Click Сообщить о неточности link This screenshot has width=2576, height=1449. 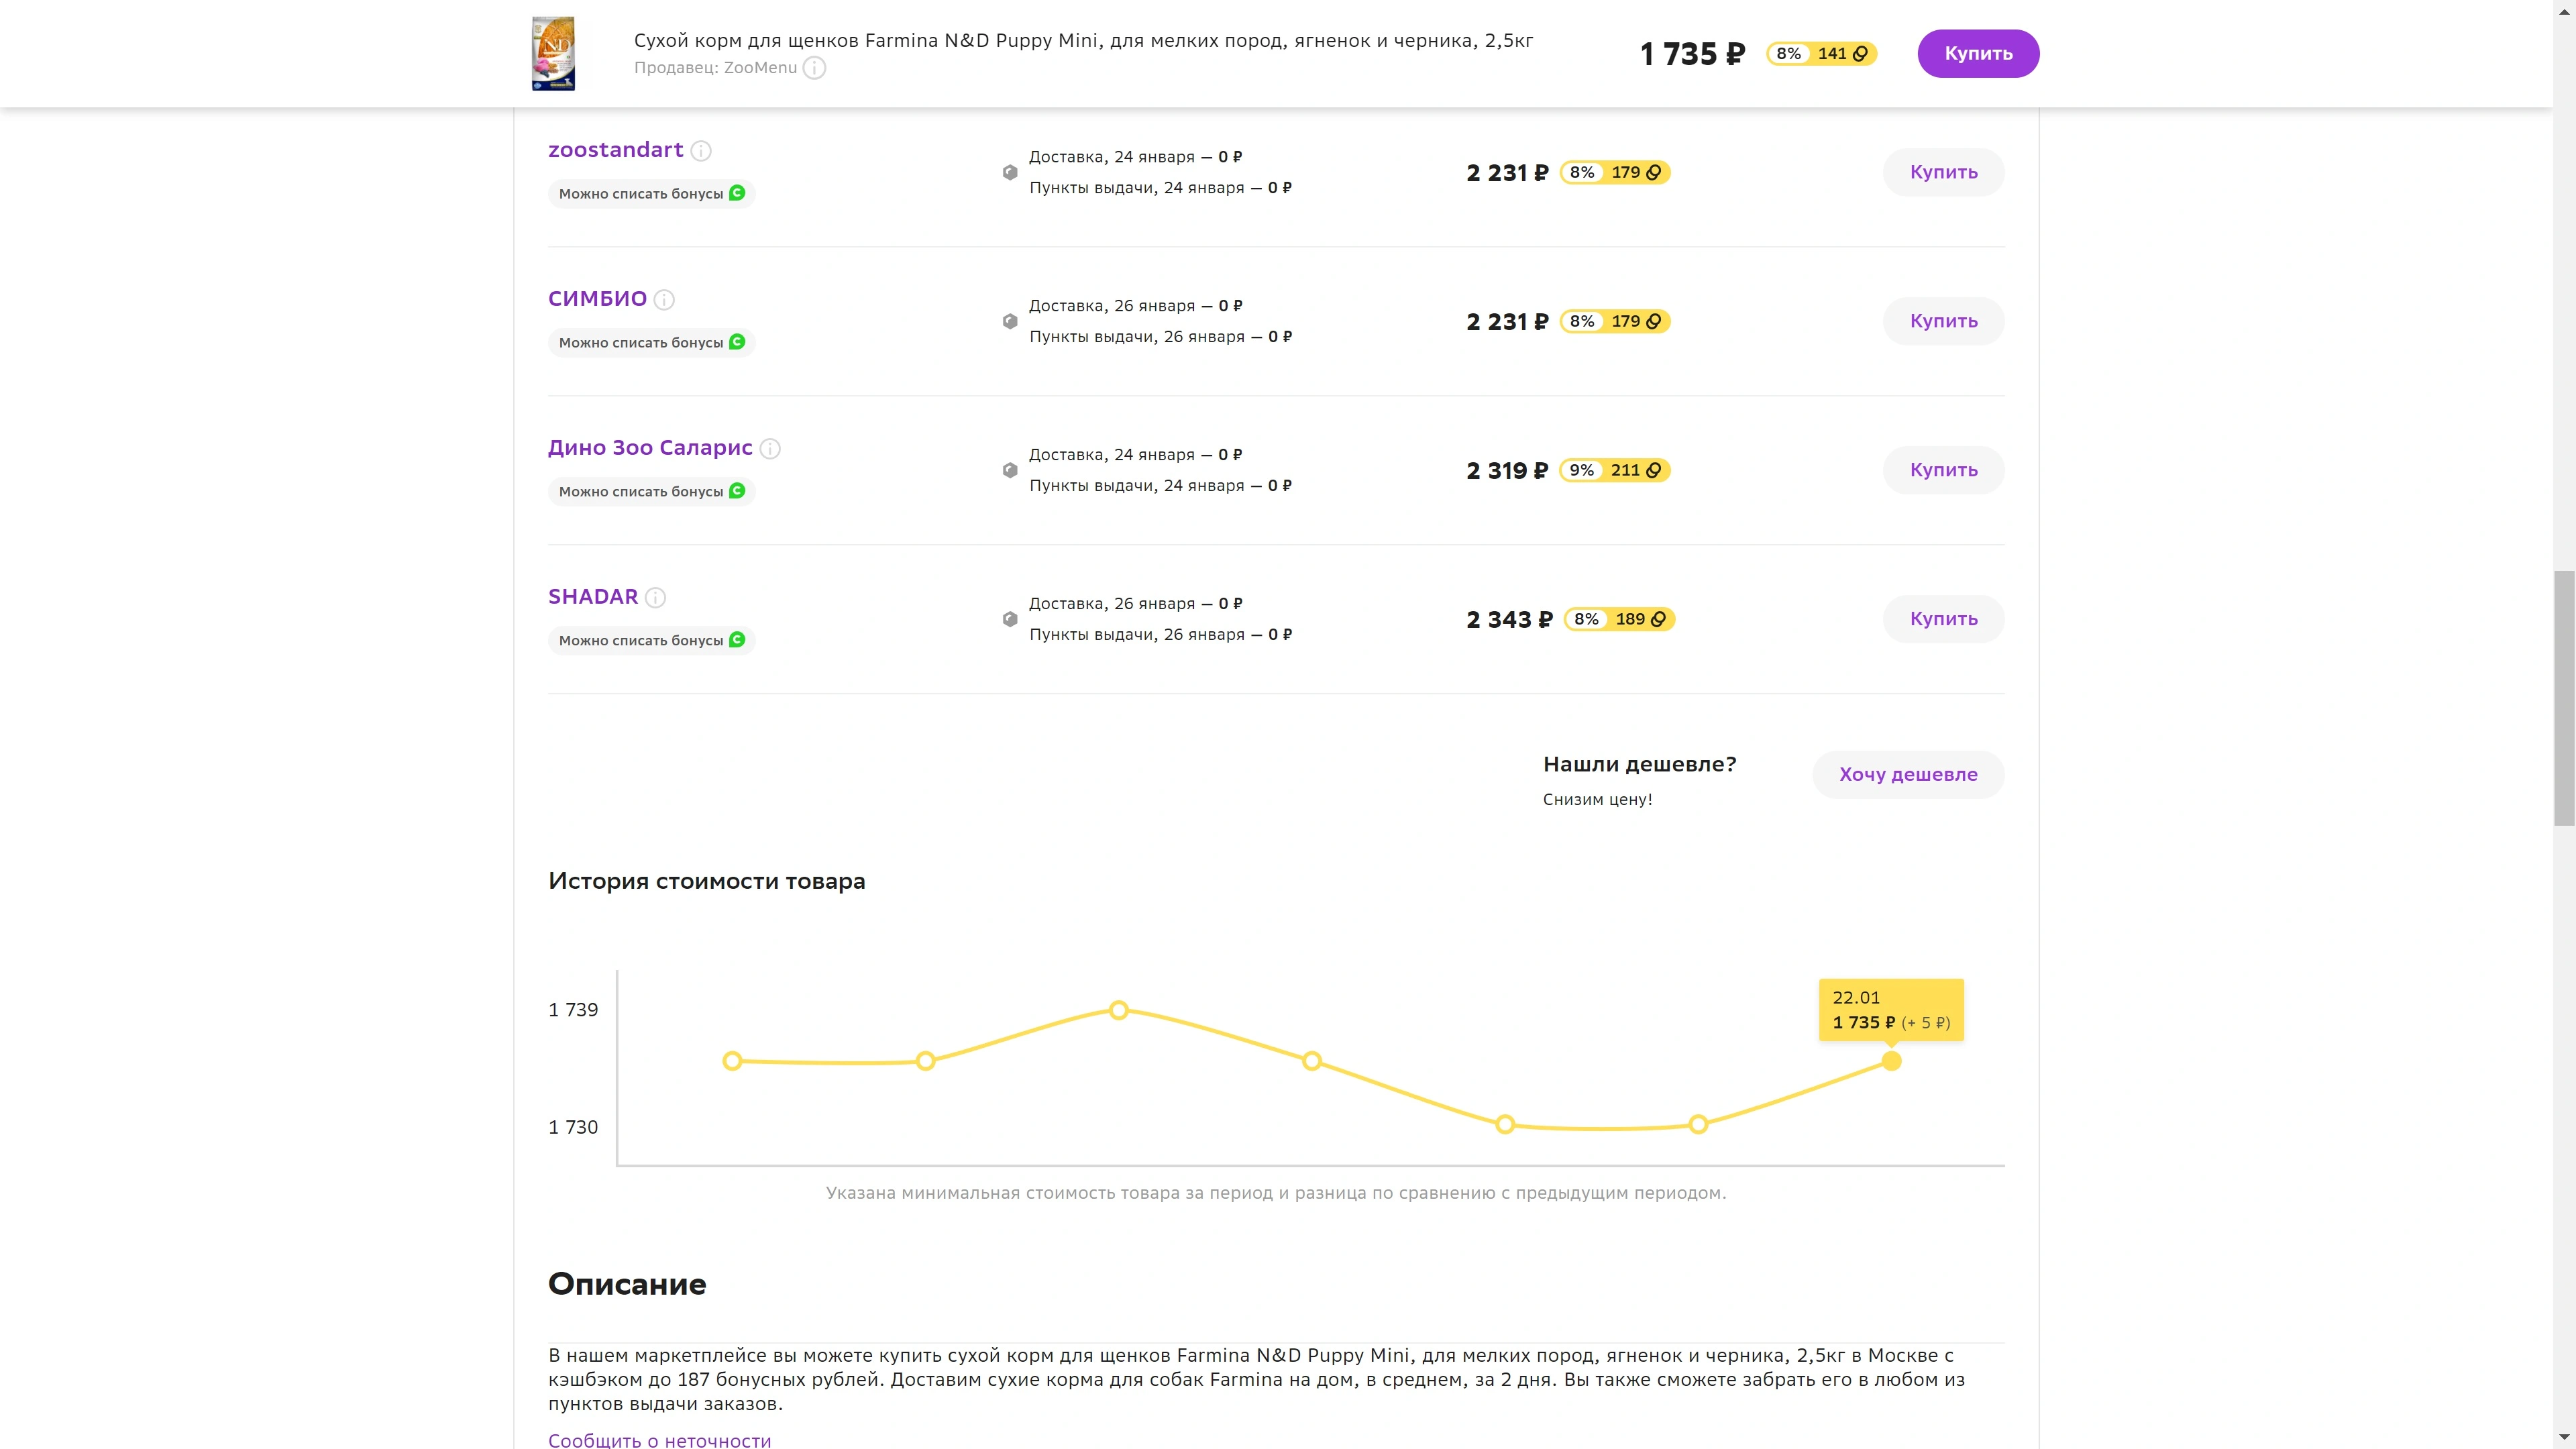tap(660, 1439)
